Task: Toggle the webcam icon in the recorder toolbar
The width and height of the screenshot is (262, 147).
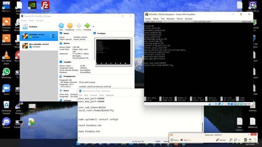Action: pos(246,140)
